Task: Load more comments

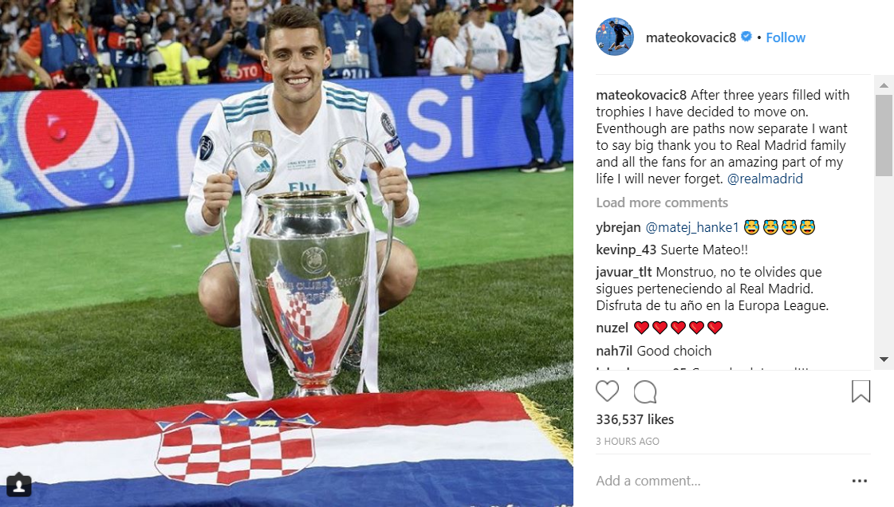Action: [662, 202]
